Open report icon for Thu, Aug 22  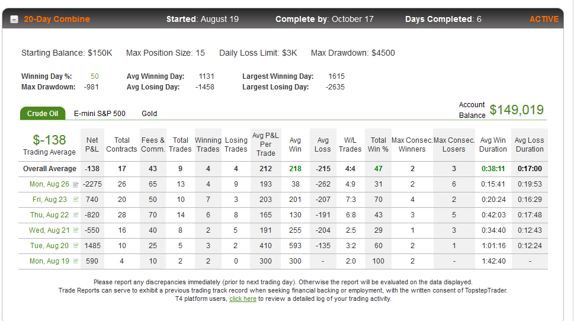[x=76, y=215]
